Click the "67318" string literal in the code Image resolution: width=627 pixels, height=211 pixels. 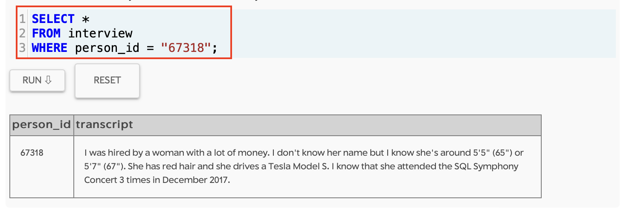(186, 48)
